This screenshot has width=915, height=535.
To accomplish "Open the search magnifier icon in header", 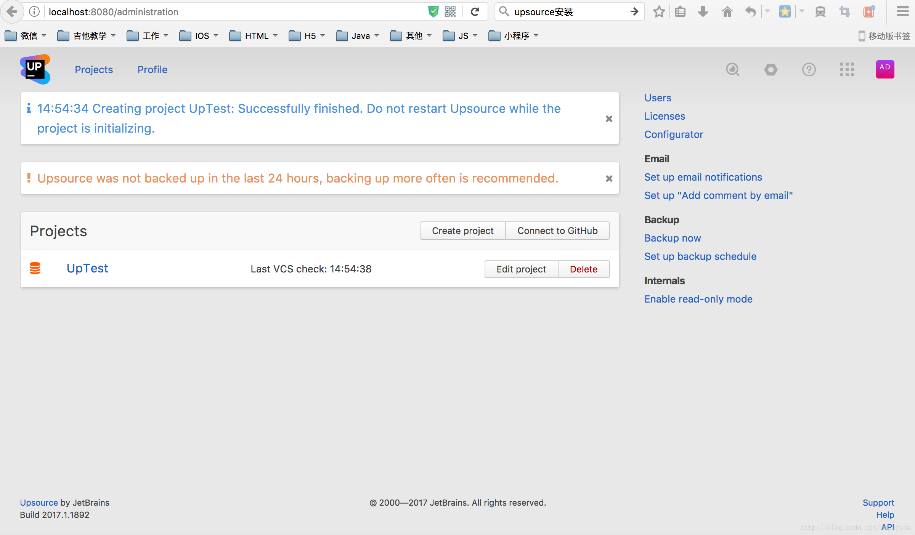I will (732, 70).
